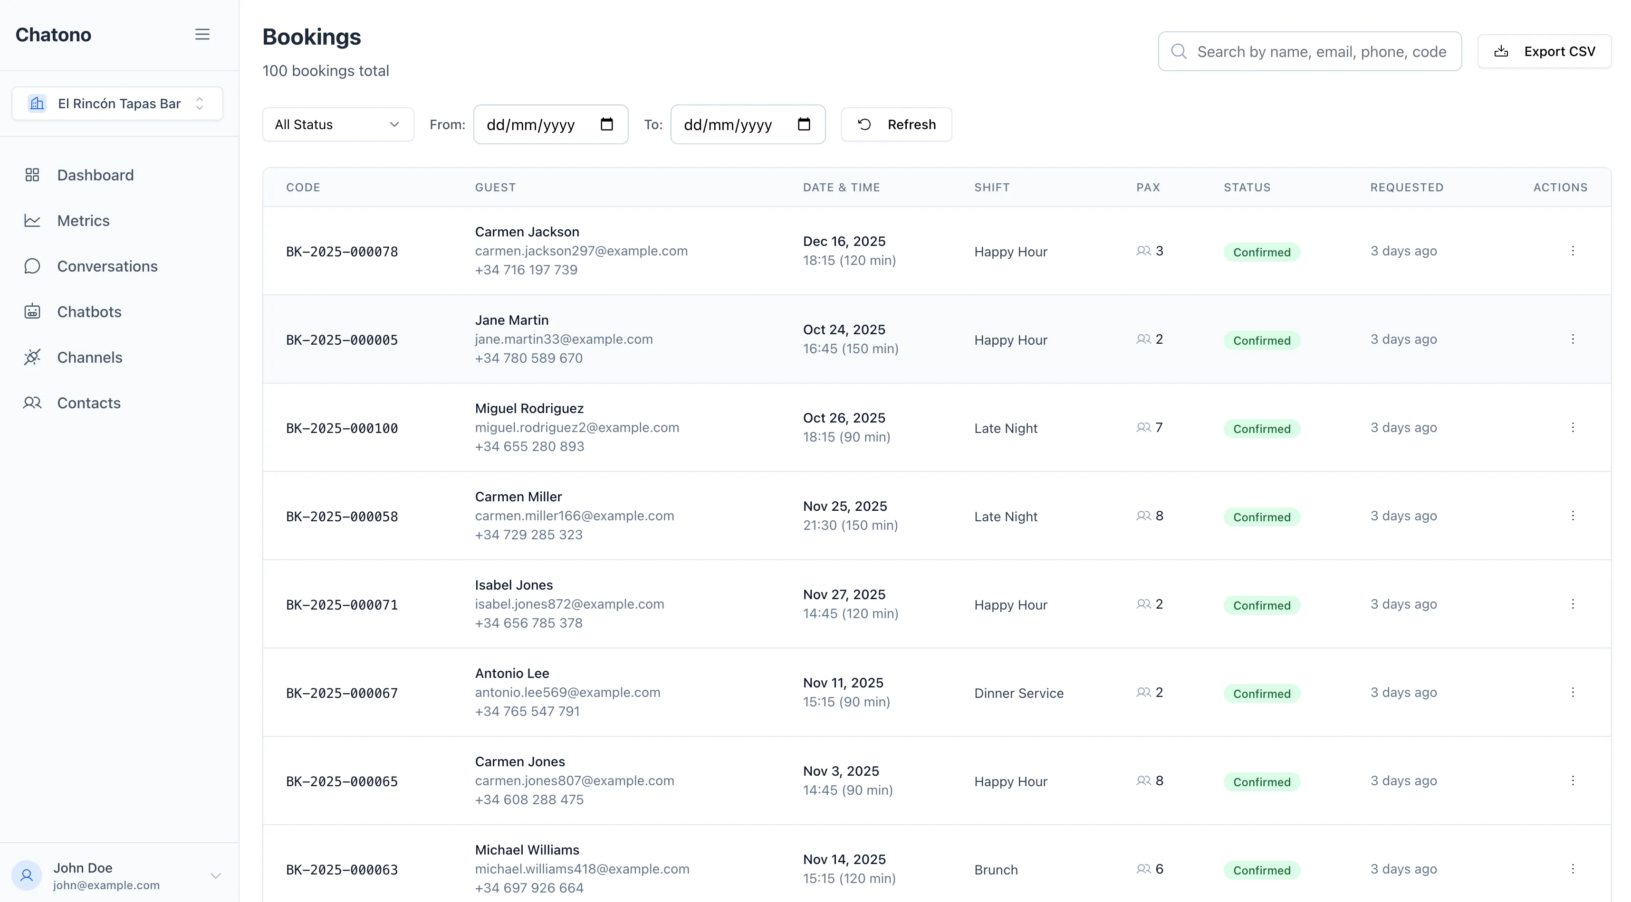Expand John Doe account menu chevron

click(215, 875)
